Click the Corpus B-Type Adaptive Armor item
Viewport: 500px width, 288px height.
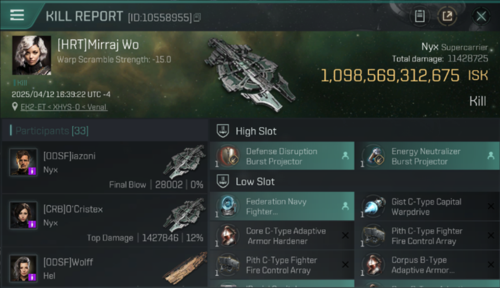coord(427,265)
